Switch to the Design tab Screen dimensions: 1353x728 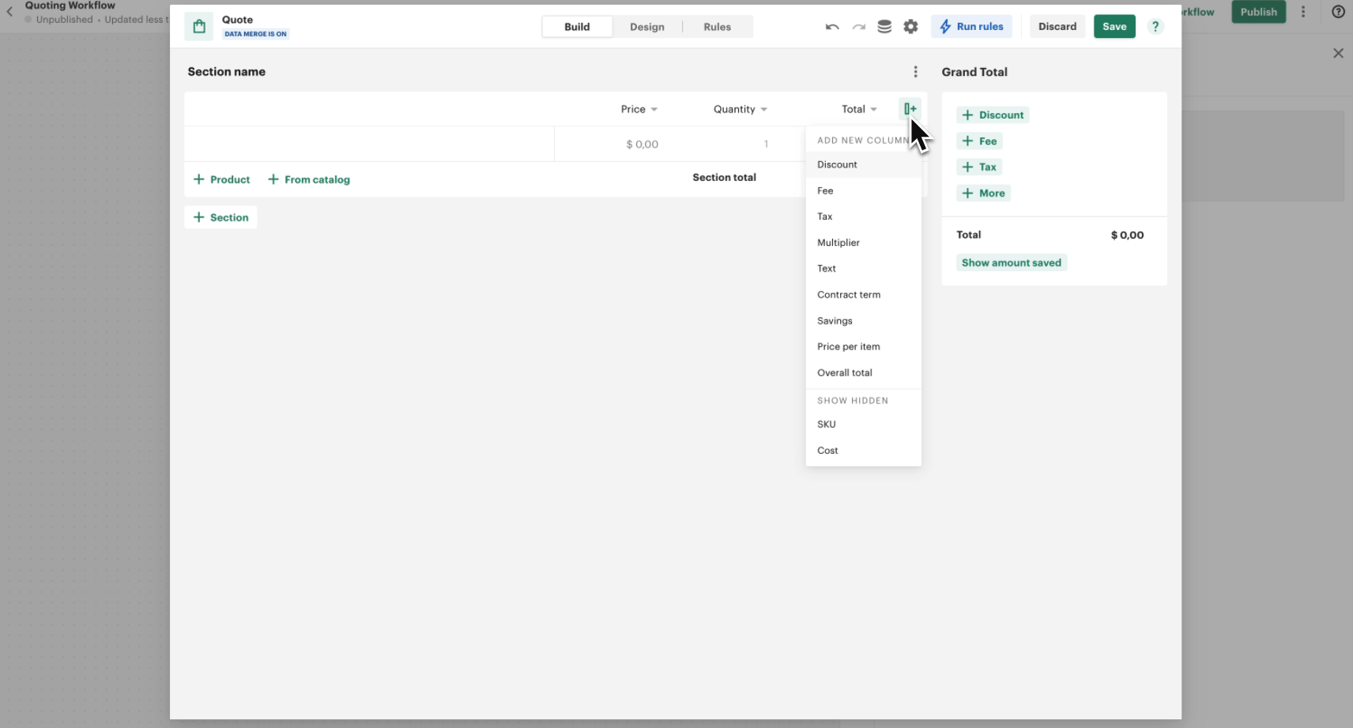646,27
